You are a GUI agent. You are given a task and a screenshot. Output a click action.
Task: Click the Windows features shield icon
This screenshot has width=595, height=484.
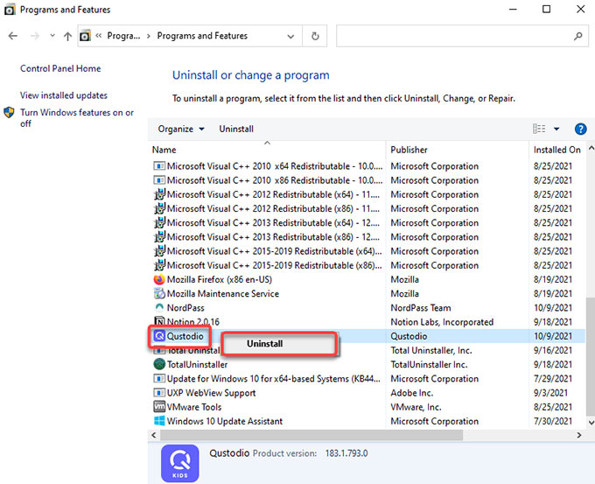coord(9,112)
